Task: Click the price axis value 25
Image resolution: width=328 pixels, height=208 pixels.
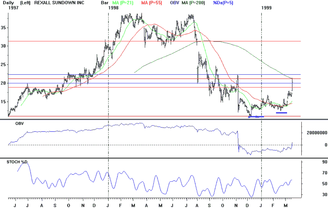Action: tap(4, 64)
